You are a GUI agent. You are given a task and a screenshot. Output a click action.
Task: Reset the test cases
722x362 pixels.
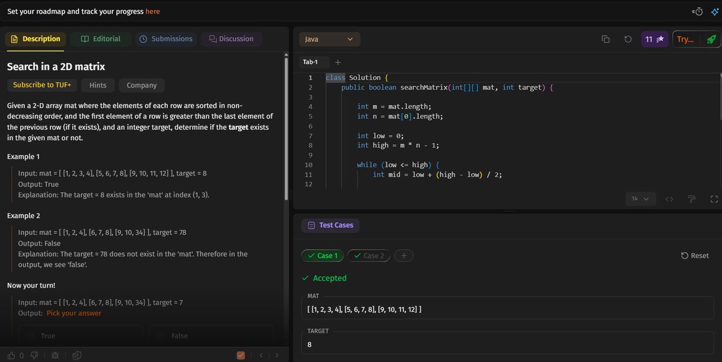pos(695,256)
